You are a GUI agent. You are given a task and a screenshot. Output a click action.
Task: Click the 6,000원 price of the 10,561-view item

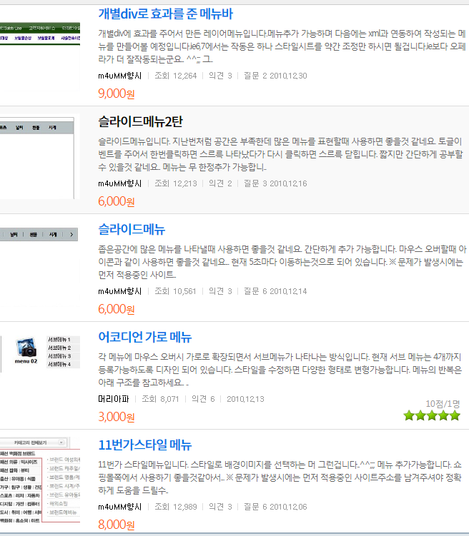coord(117,308)
